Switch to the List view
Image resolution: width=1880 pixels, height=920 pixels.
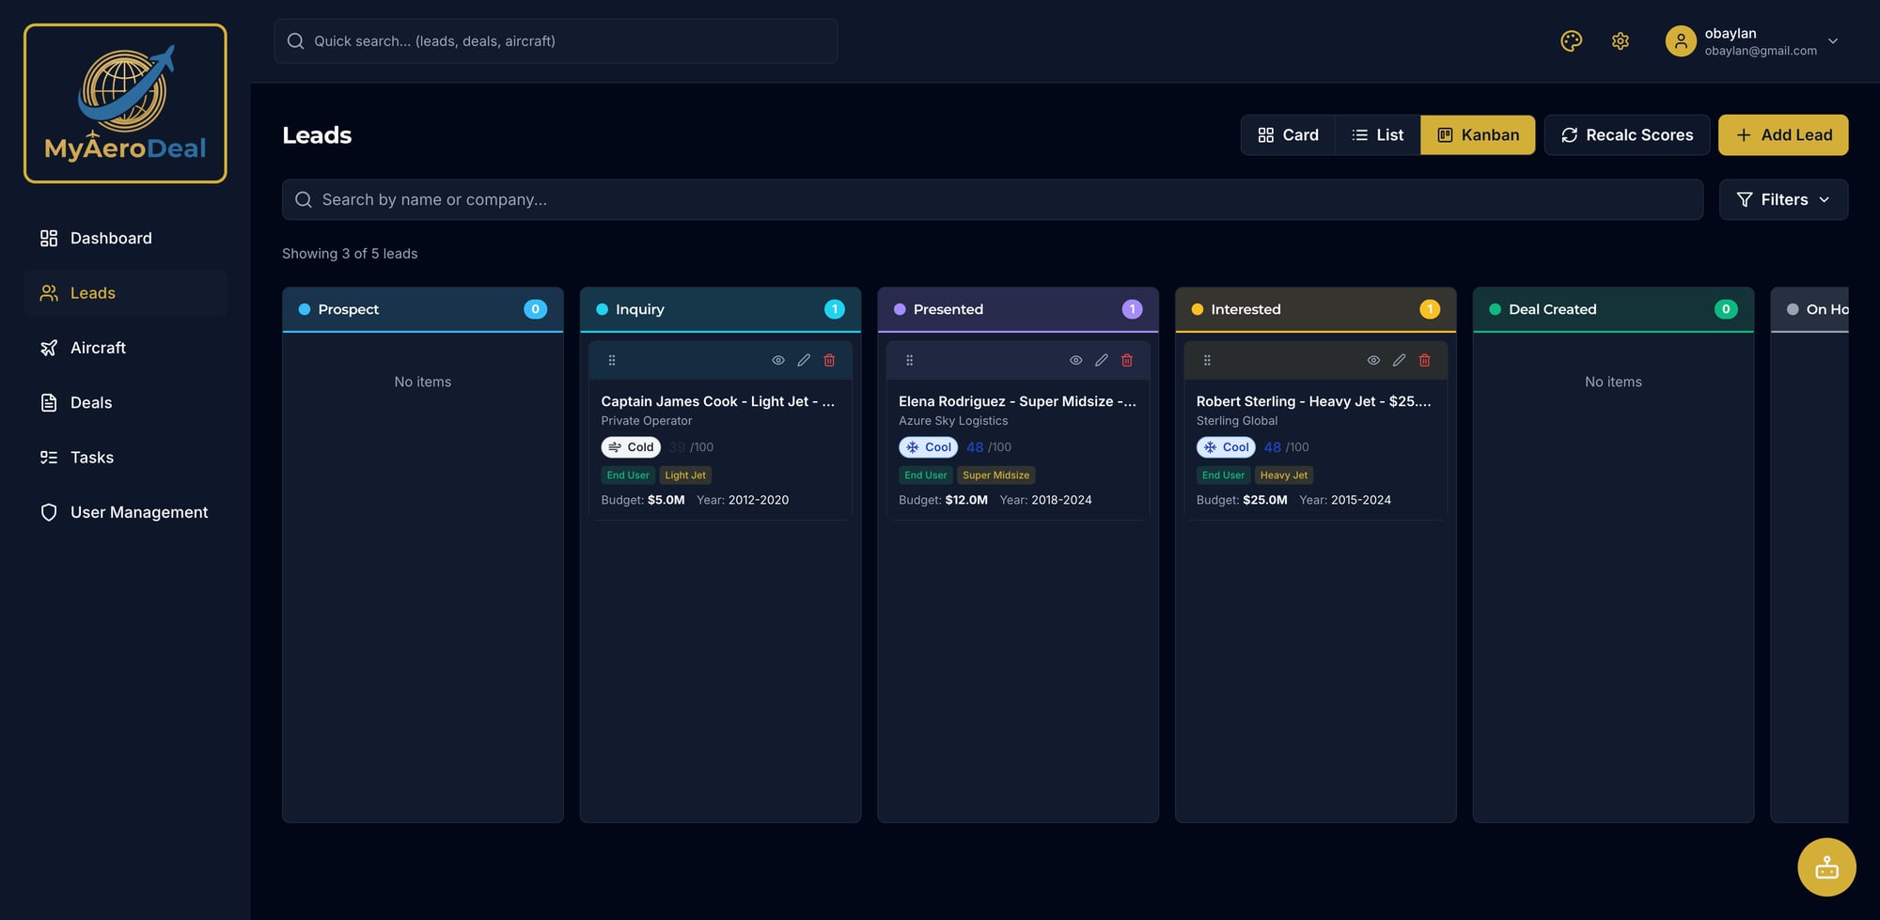(x=1377, y=134)
